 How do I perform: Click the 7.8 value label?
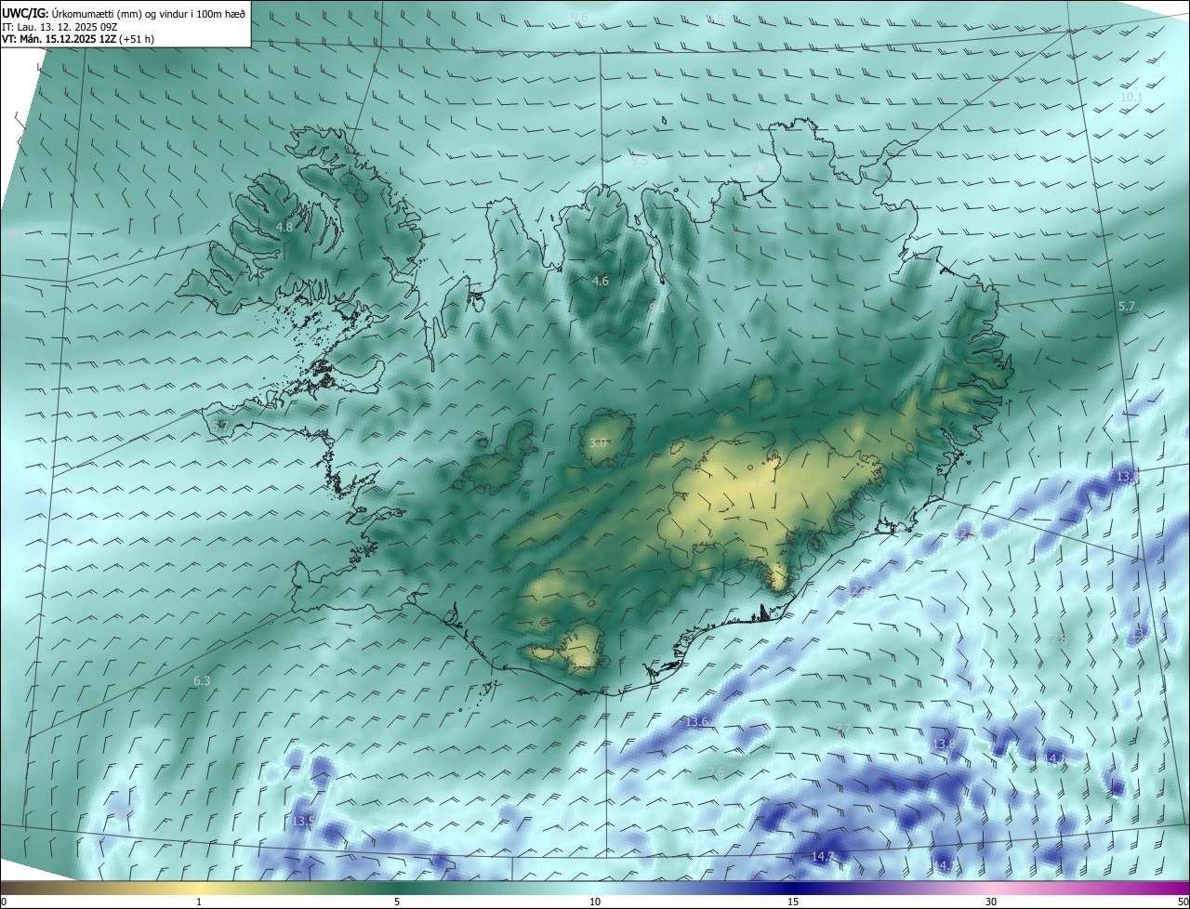pyautogui.click(x=1058, y=639)
